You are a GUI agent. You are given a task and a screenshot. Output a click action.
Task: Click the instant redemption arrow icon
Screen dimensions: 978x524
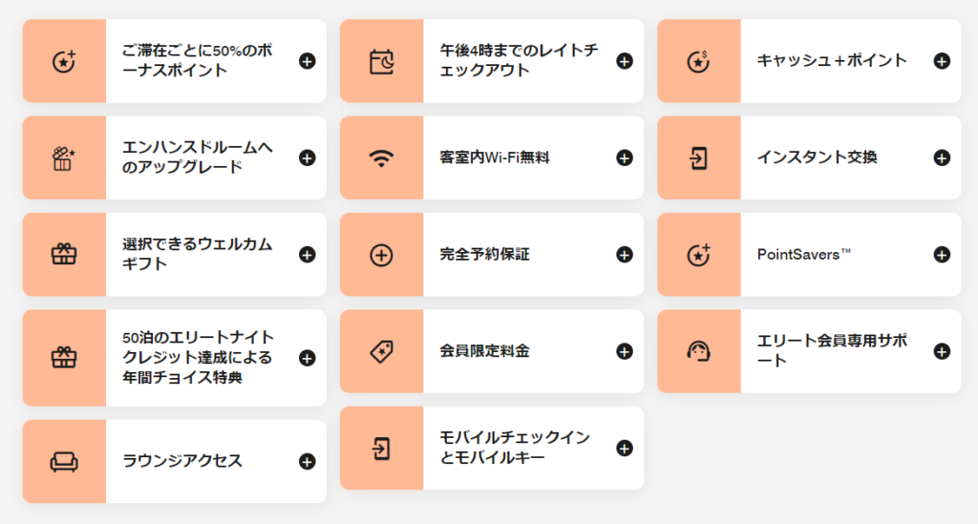pyautogui.click(x=698, y=158)
